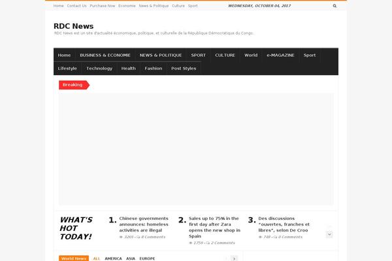This screenshot has width=392, height=261.
Task: Select Health menu item
Action: (x=129, y=69)
